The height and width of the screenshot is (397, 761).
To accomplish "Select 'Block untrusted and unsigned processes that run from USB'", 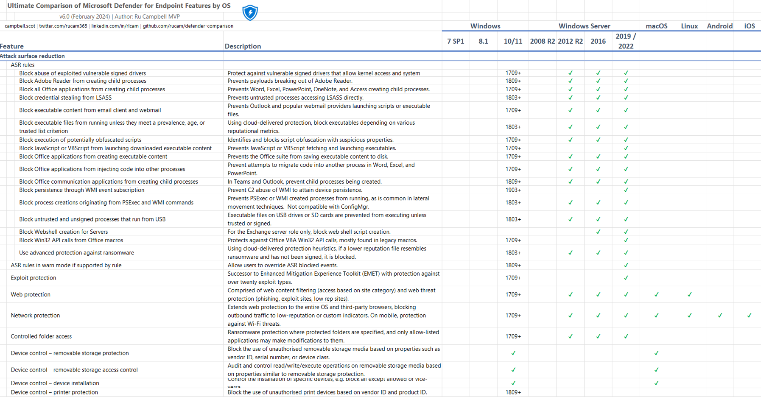I will [x=92, y=219].
